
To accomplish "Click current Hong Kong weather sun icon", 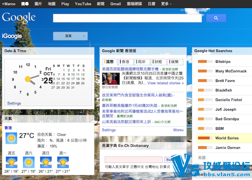I will (11, 138).
